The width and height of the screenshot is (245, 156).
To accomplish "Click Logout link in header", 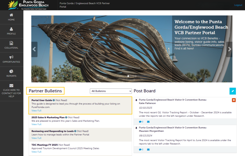I will (x=238, y=5).
